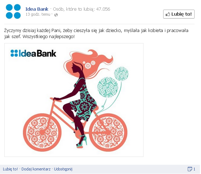Screen dimensions: 201x174
Task: Click the 'Osób, które to lubią: 47.056' text
Action: click(x=81, y=9)
